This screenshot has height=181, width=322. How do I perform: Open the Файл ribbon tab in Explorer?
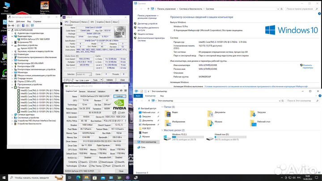(x=138, y=96)
